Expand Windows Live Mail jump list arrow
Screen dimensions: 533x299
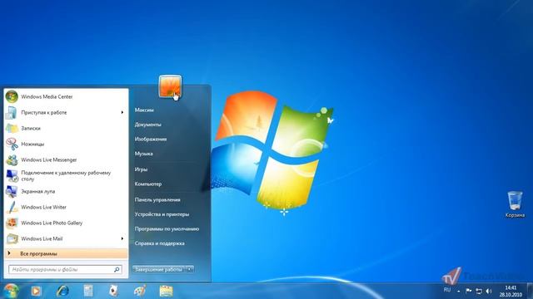122,238
